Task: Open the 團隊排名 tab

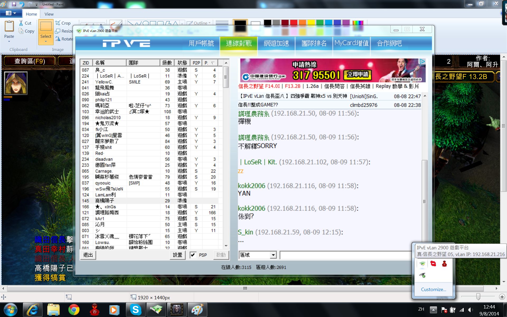Action: tap(314, 43)
